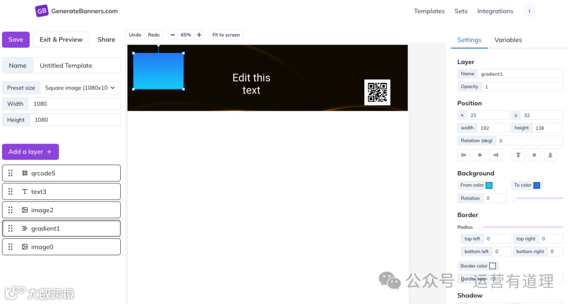572x304 pixels.
Task: Open the Preset size dropdown
Action: tap(81, 88)
